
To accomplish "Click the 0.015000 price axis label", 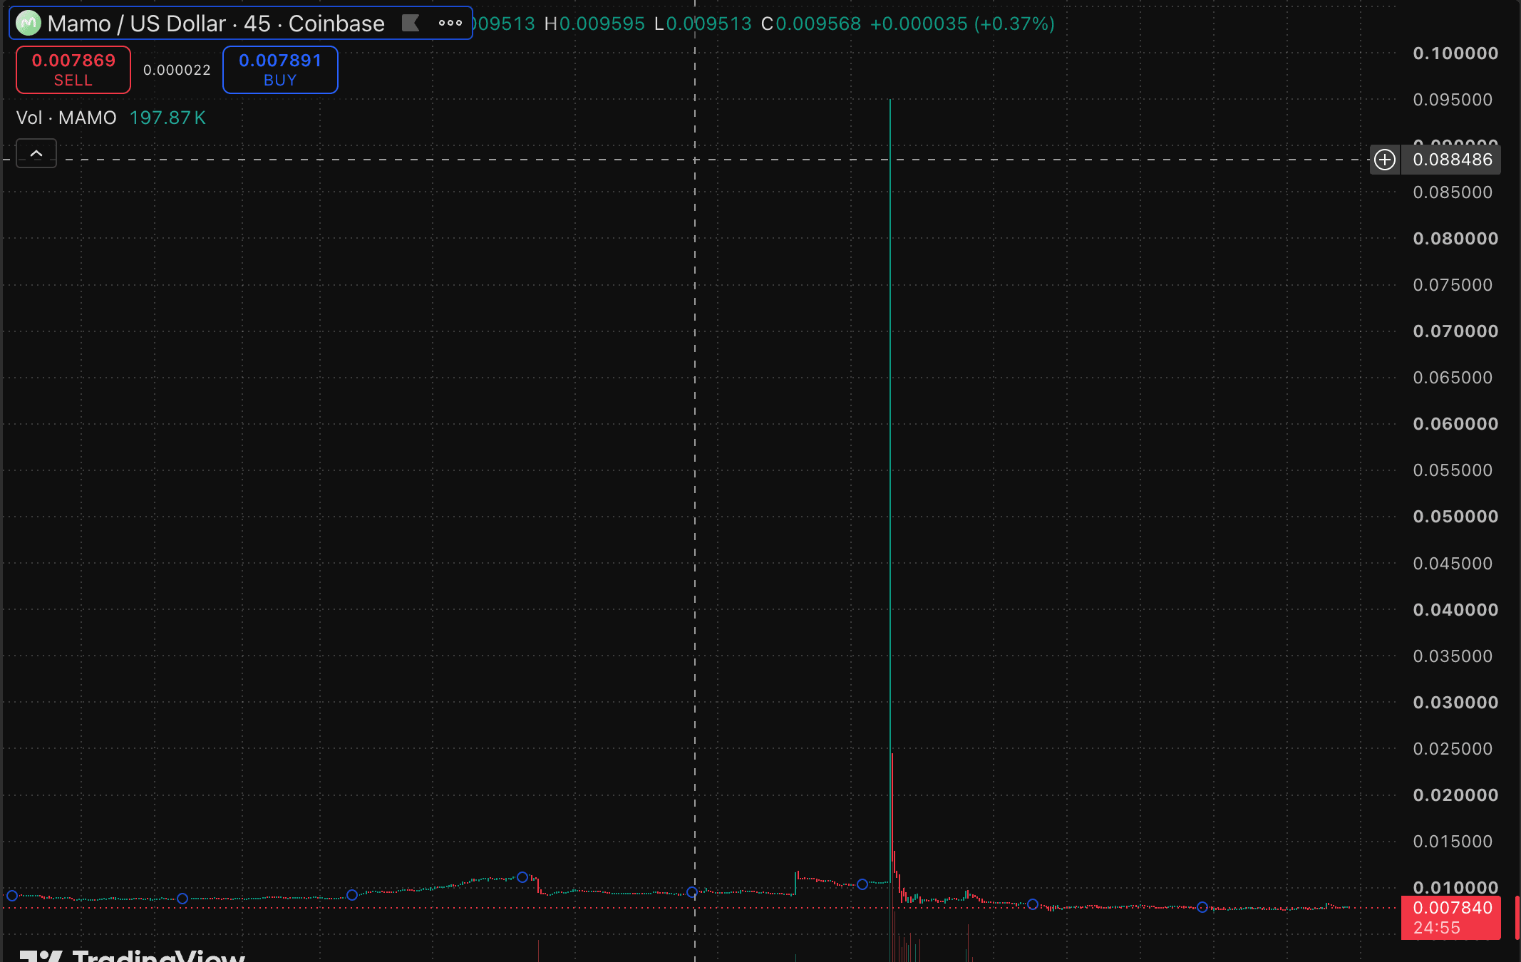I will point(1453,842).
